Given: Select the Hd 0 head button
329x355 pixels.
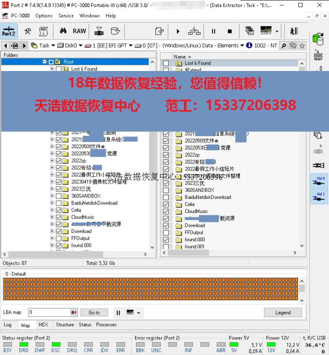Looking at the screenshot, I should click(x=319, y=181).
